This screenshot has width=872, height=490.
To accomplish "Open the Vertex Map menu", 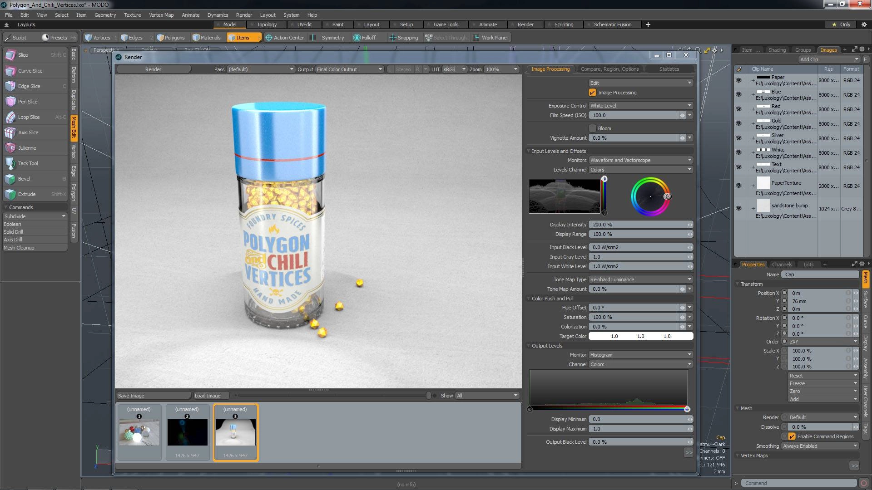I will [161, 15].
